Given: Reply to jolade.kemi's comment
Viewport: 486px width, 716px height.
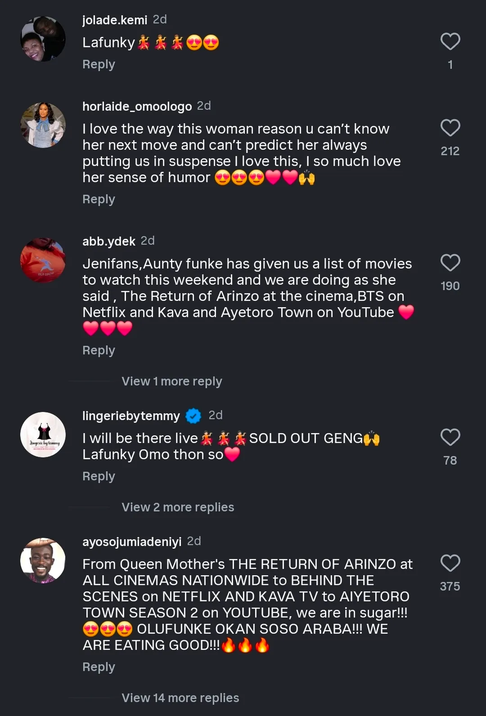Looking at the screenshot, I should coord(99,64).
